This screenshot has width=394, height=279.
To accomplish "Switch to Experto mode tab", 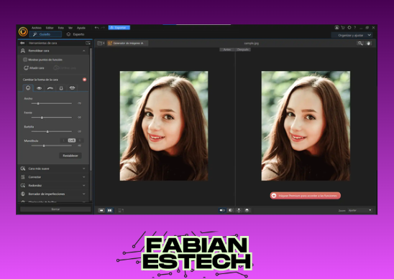I will 75,34.
